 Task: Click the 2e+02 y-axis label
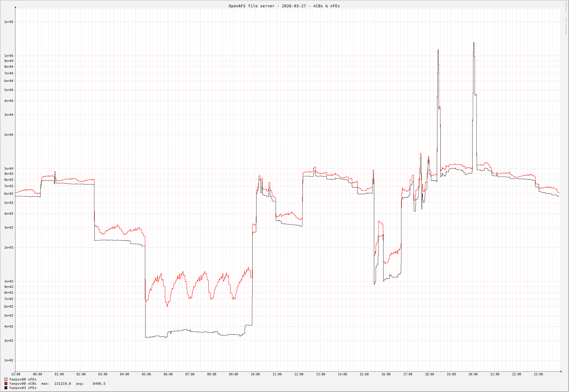click(9, 360)
